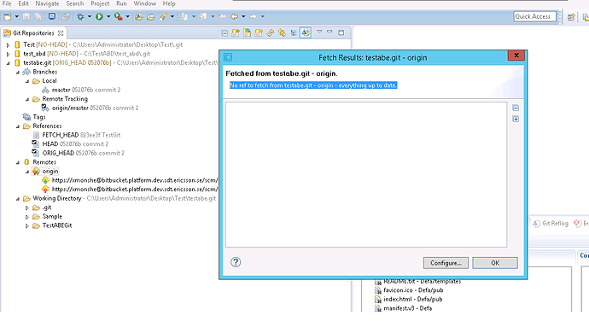Select the origin/master remote tracking branch
This screenshot has width=589, height=333.
pyautogui.click(x=90, y=108)
